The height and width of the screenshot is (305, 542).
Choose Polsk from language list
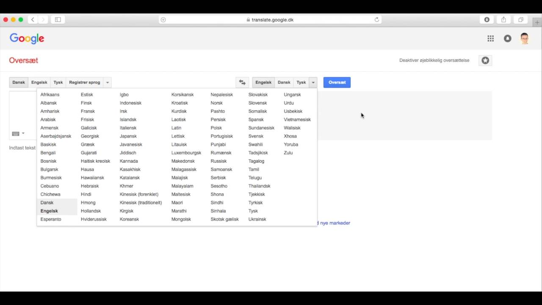tap(216, 128)
